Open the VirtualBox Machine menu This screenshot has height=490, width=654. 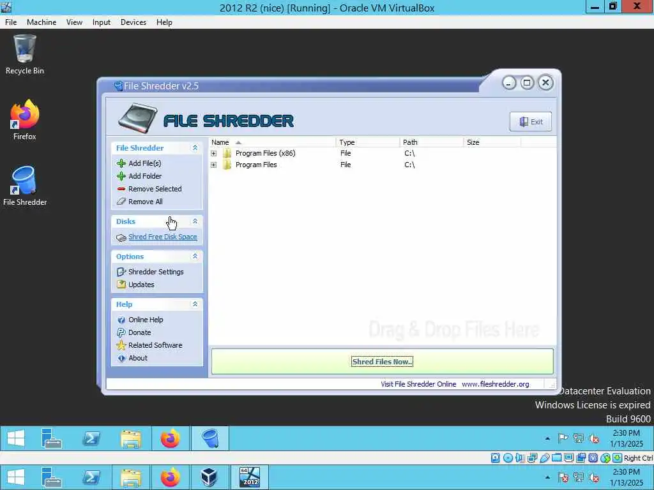[x=42, y=22]
